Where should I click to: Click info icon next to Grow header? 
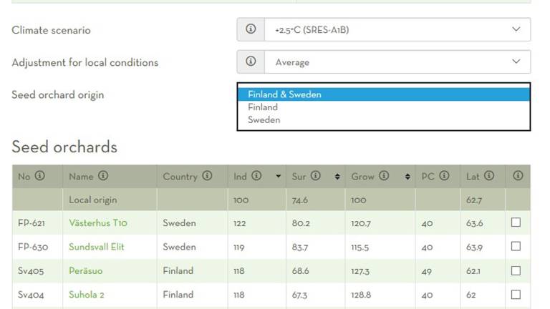(x=384, y=175)
